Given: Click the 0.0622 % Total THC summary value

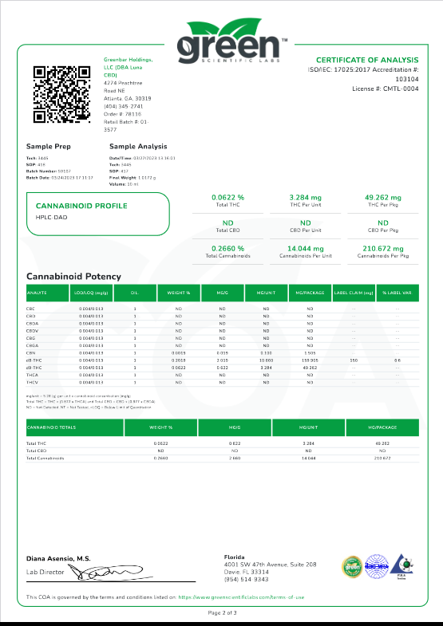Looking at the screenshot, I should 227,197.
